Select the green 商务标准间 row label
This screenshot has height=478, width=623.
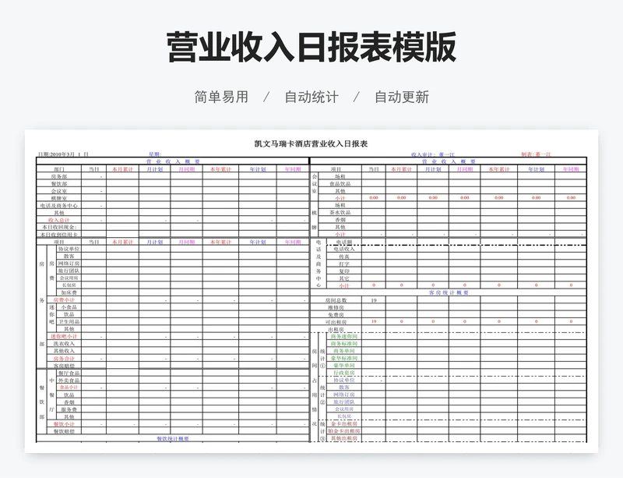(344, 343)
